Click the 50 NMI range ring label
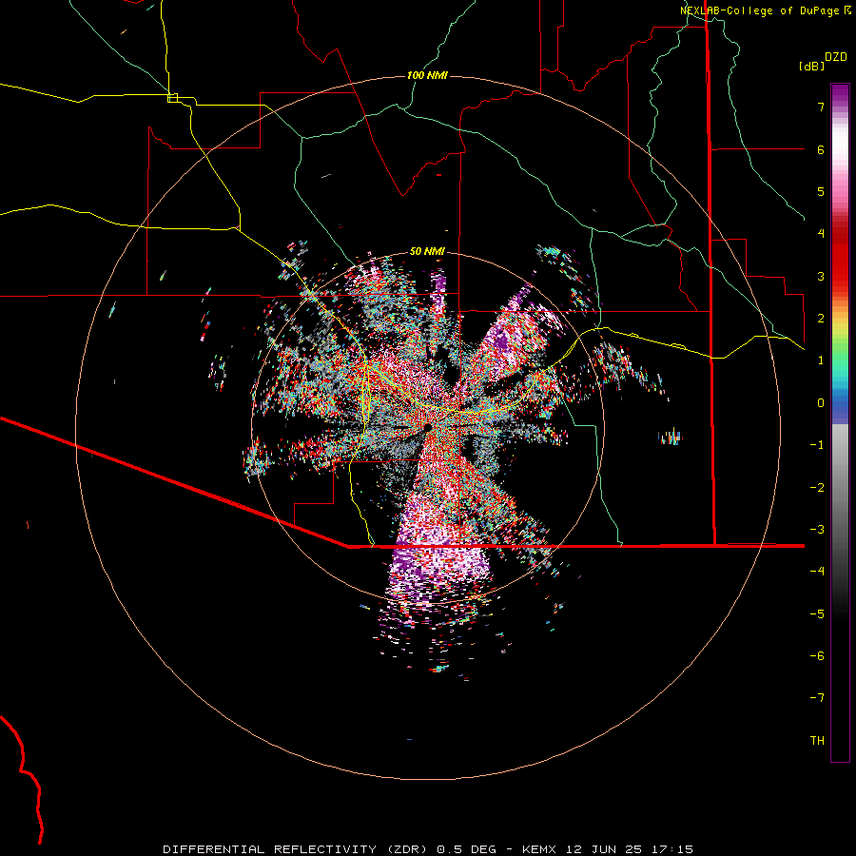The height and width of the screenshot is (856, 856). 427,251
